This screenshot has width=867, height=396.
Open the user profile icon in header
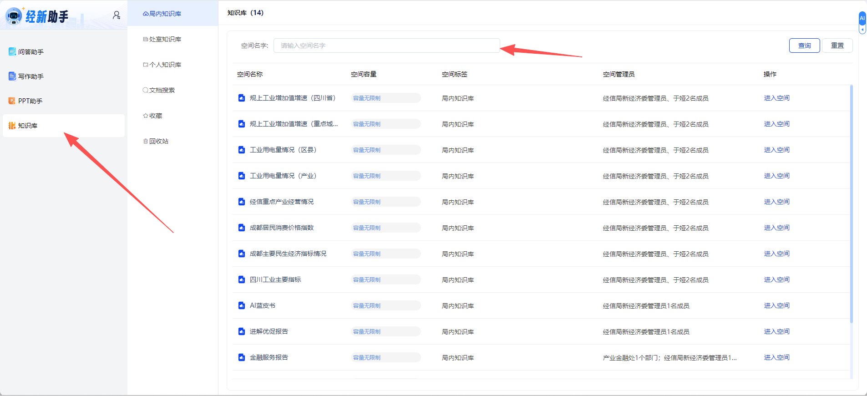click(117, 15)
